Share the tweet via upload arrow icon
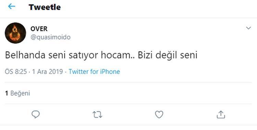The image size is (257, 130). tap(221, 115)
